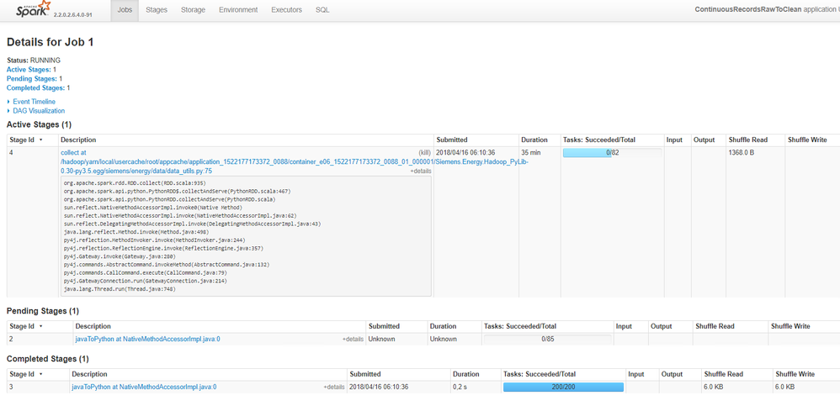Click the 0/85 pending progress bar
This screenshot has width=840, height=406.
[x=547, y=339]
